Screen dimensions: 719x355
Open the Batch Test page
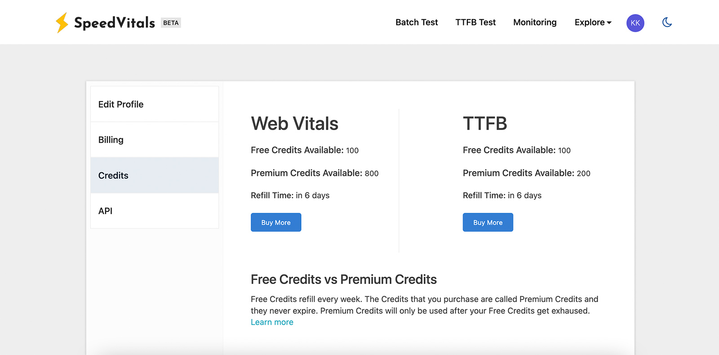tap(417, 22)
